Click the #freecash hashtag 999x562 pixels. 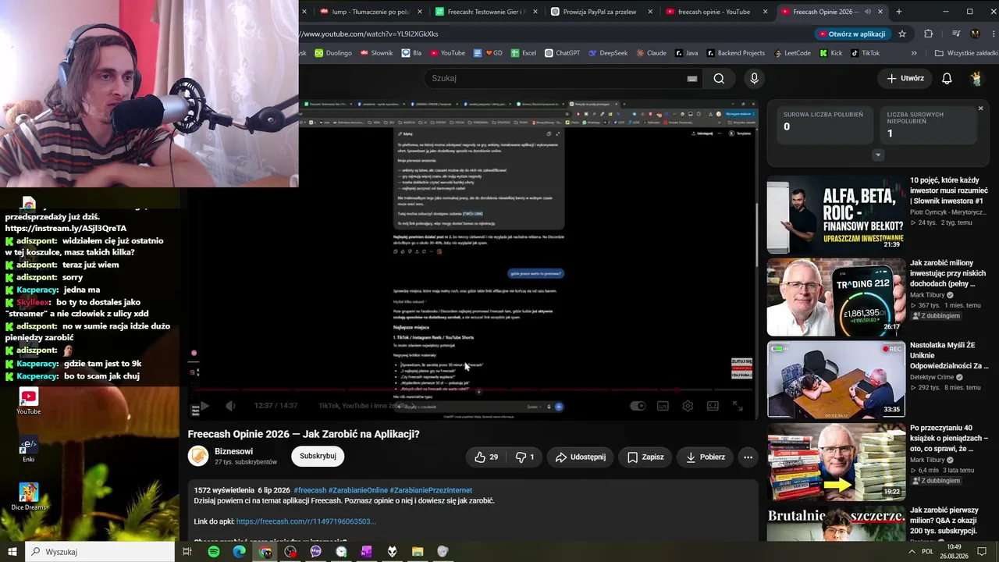(310, 490)
